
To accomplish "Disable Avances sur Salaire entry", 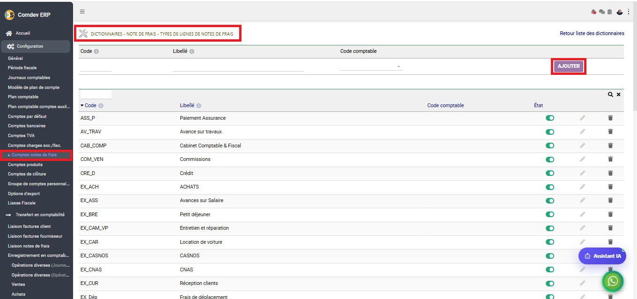I will point(550,201).
